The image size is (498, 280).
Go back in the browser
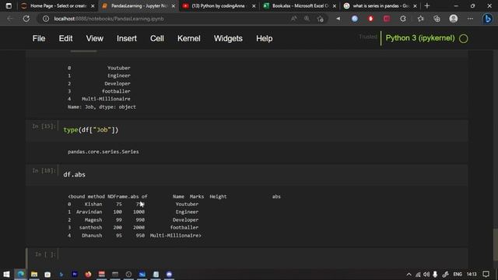click(x=10, y=19)
